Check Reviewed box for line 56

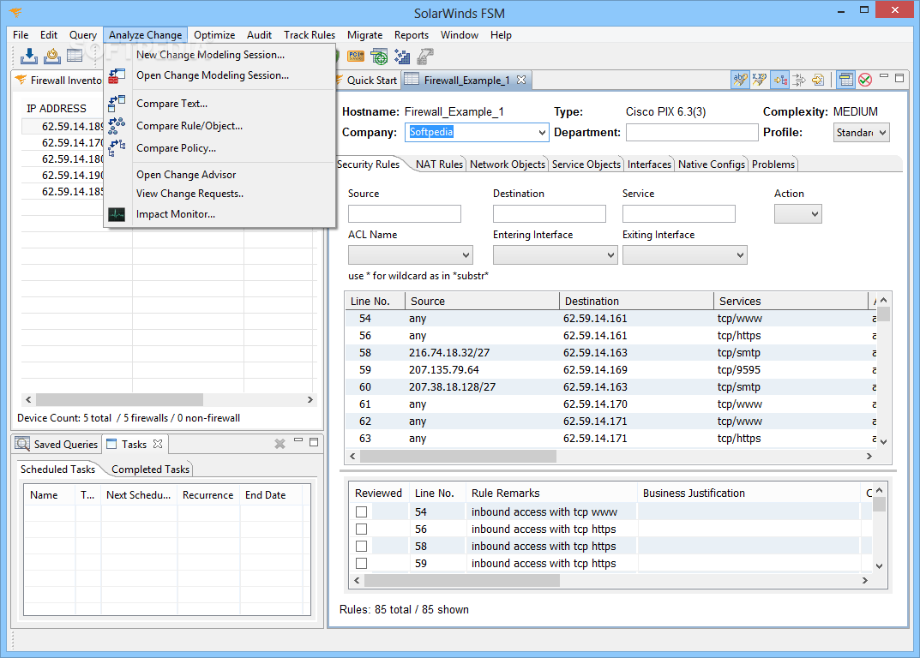[x=362, y=529]
